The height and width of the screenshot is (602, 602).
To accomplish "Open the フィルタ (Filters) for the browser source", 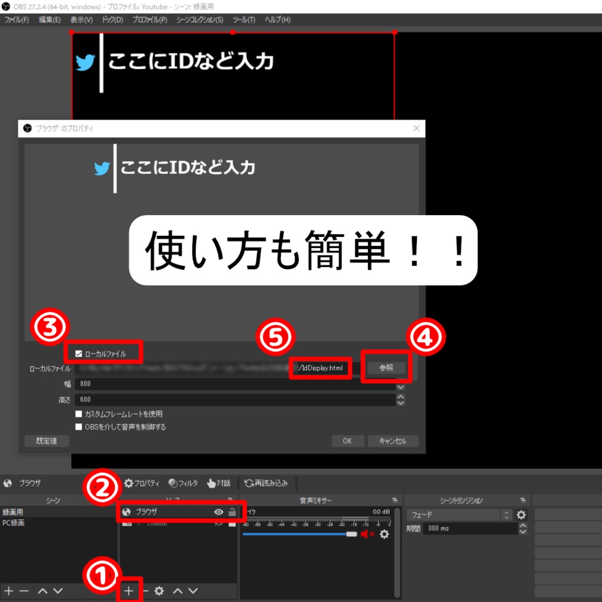I will pyautogui.click(x=182, y=483).
